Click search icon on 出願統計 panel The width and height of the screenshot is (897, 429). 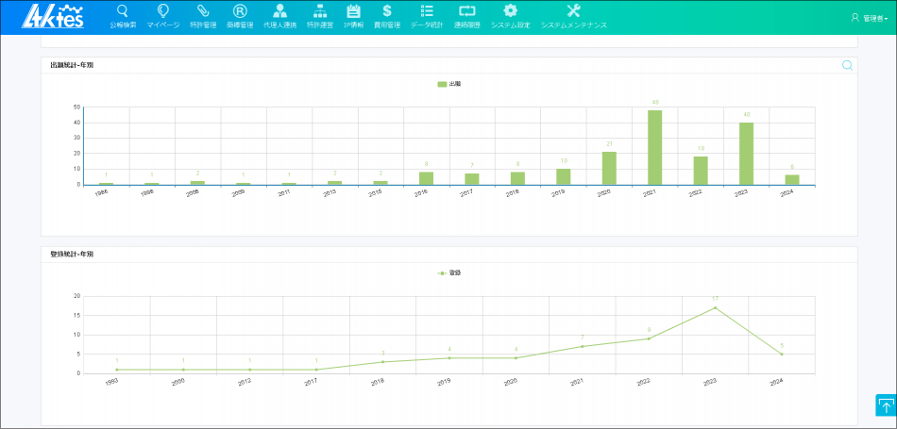pos(847,65)
